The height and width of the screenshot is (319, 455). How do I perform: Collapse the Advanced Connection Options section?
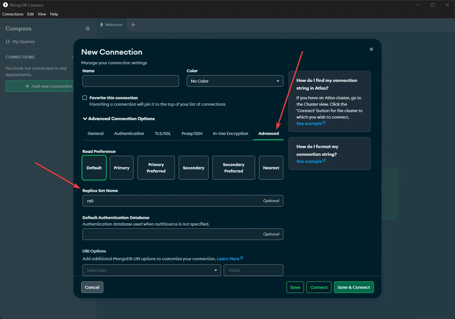(85, 119)
